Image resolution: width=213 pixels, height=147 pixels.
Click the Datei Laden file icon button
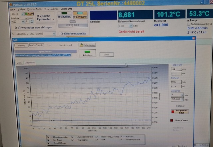coord(87,45)
